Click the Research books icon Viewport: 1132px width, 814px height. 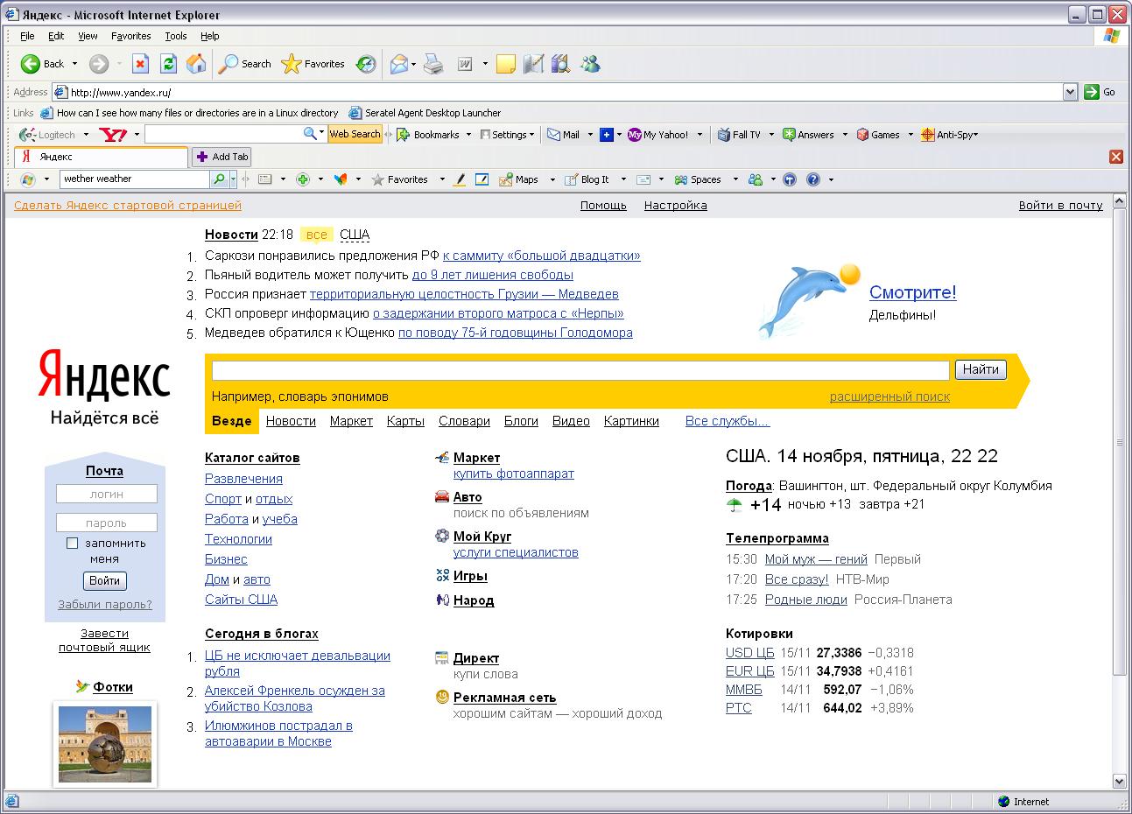tap(561, 64)
